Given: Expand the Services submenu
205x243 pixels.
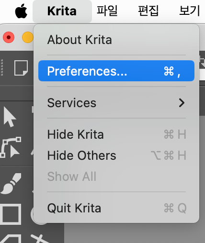Looking at the screenshot, I should (x=116, y=103).
